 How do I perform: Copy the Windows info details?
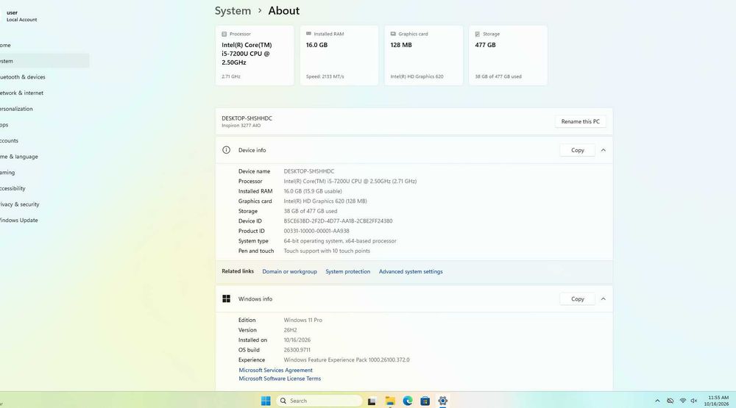[x=577, y=298]
